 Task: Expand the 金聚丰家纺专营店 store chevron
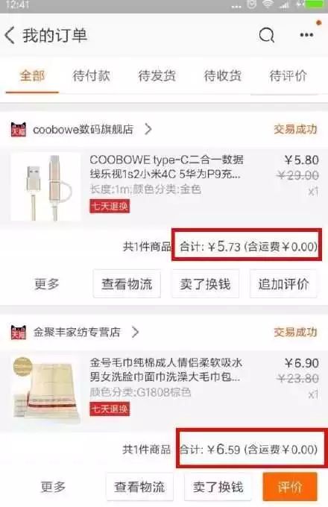coord(136,332)
